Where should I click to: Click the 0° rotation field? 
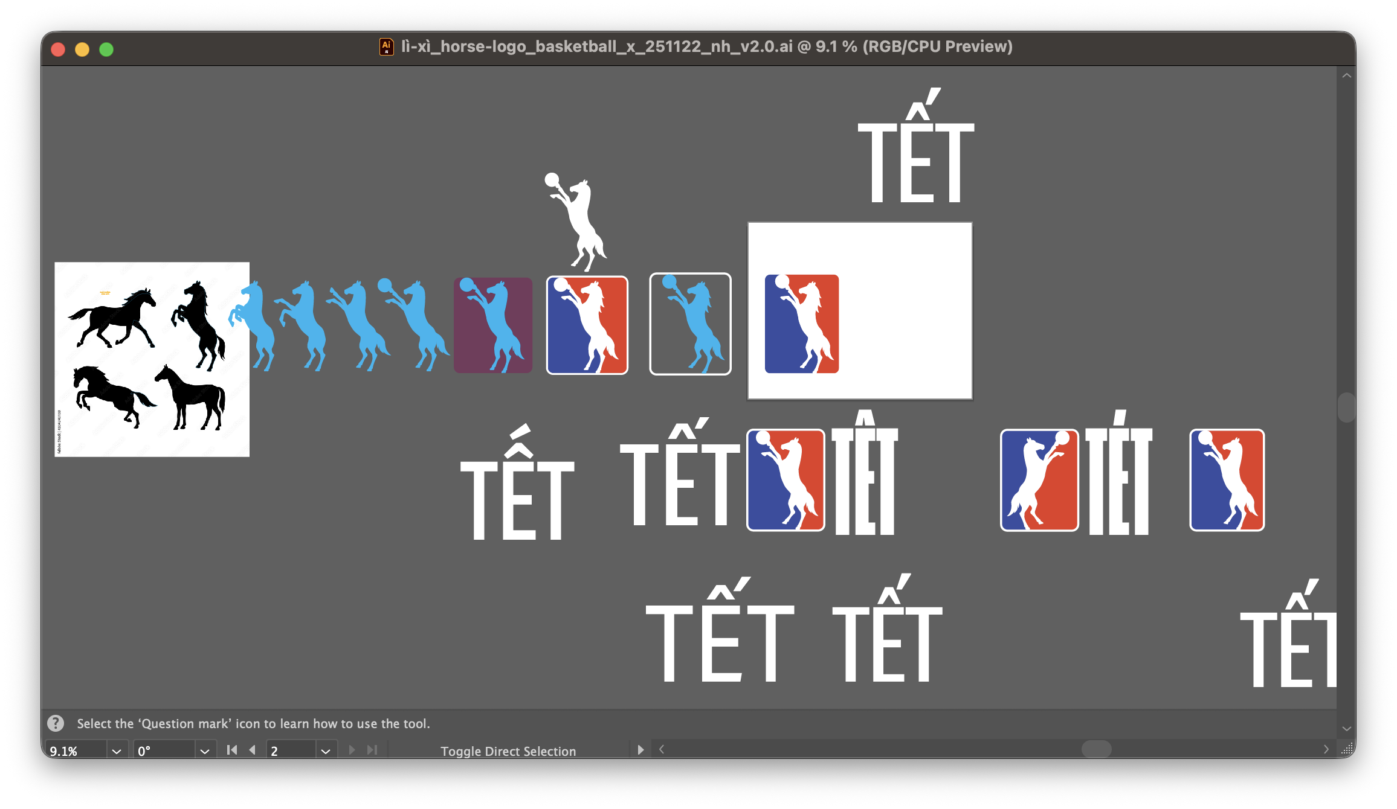click(x=165, y=750)
